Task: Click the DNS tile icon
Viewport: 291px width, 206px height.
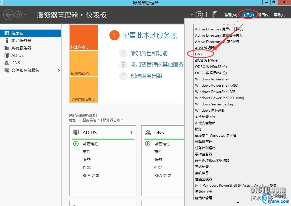Action: click(x=148, y=132)
